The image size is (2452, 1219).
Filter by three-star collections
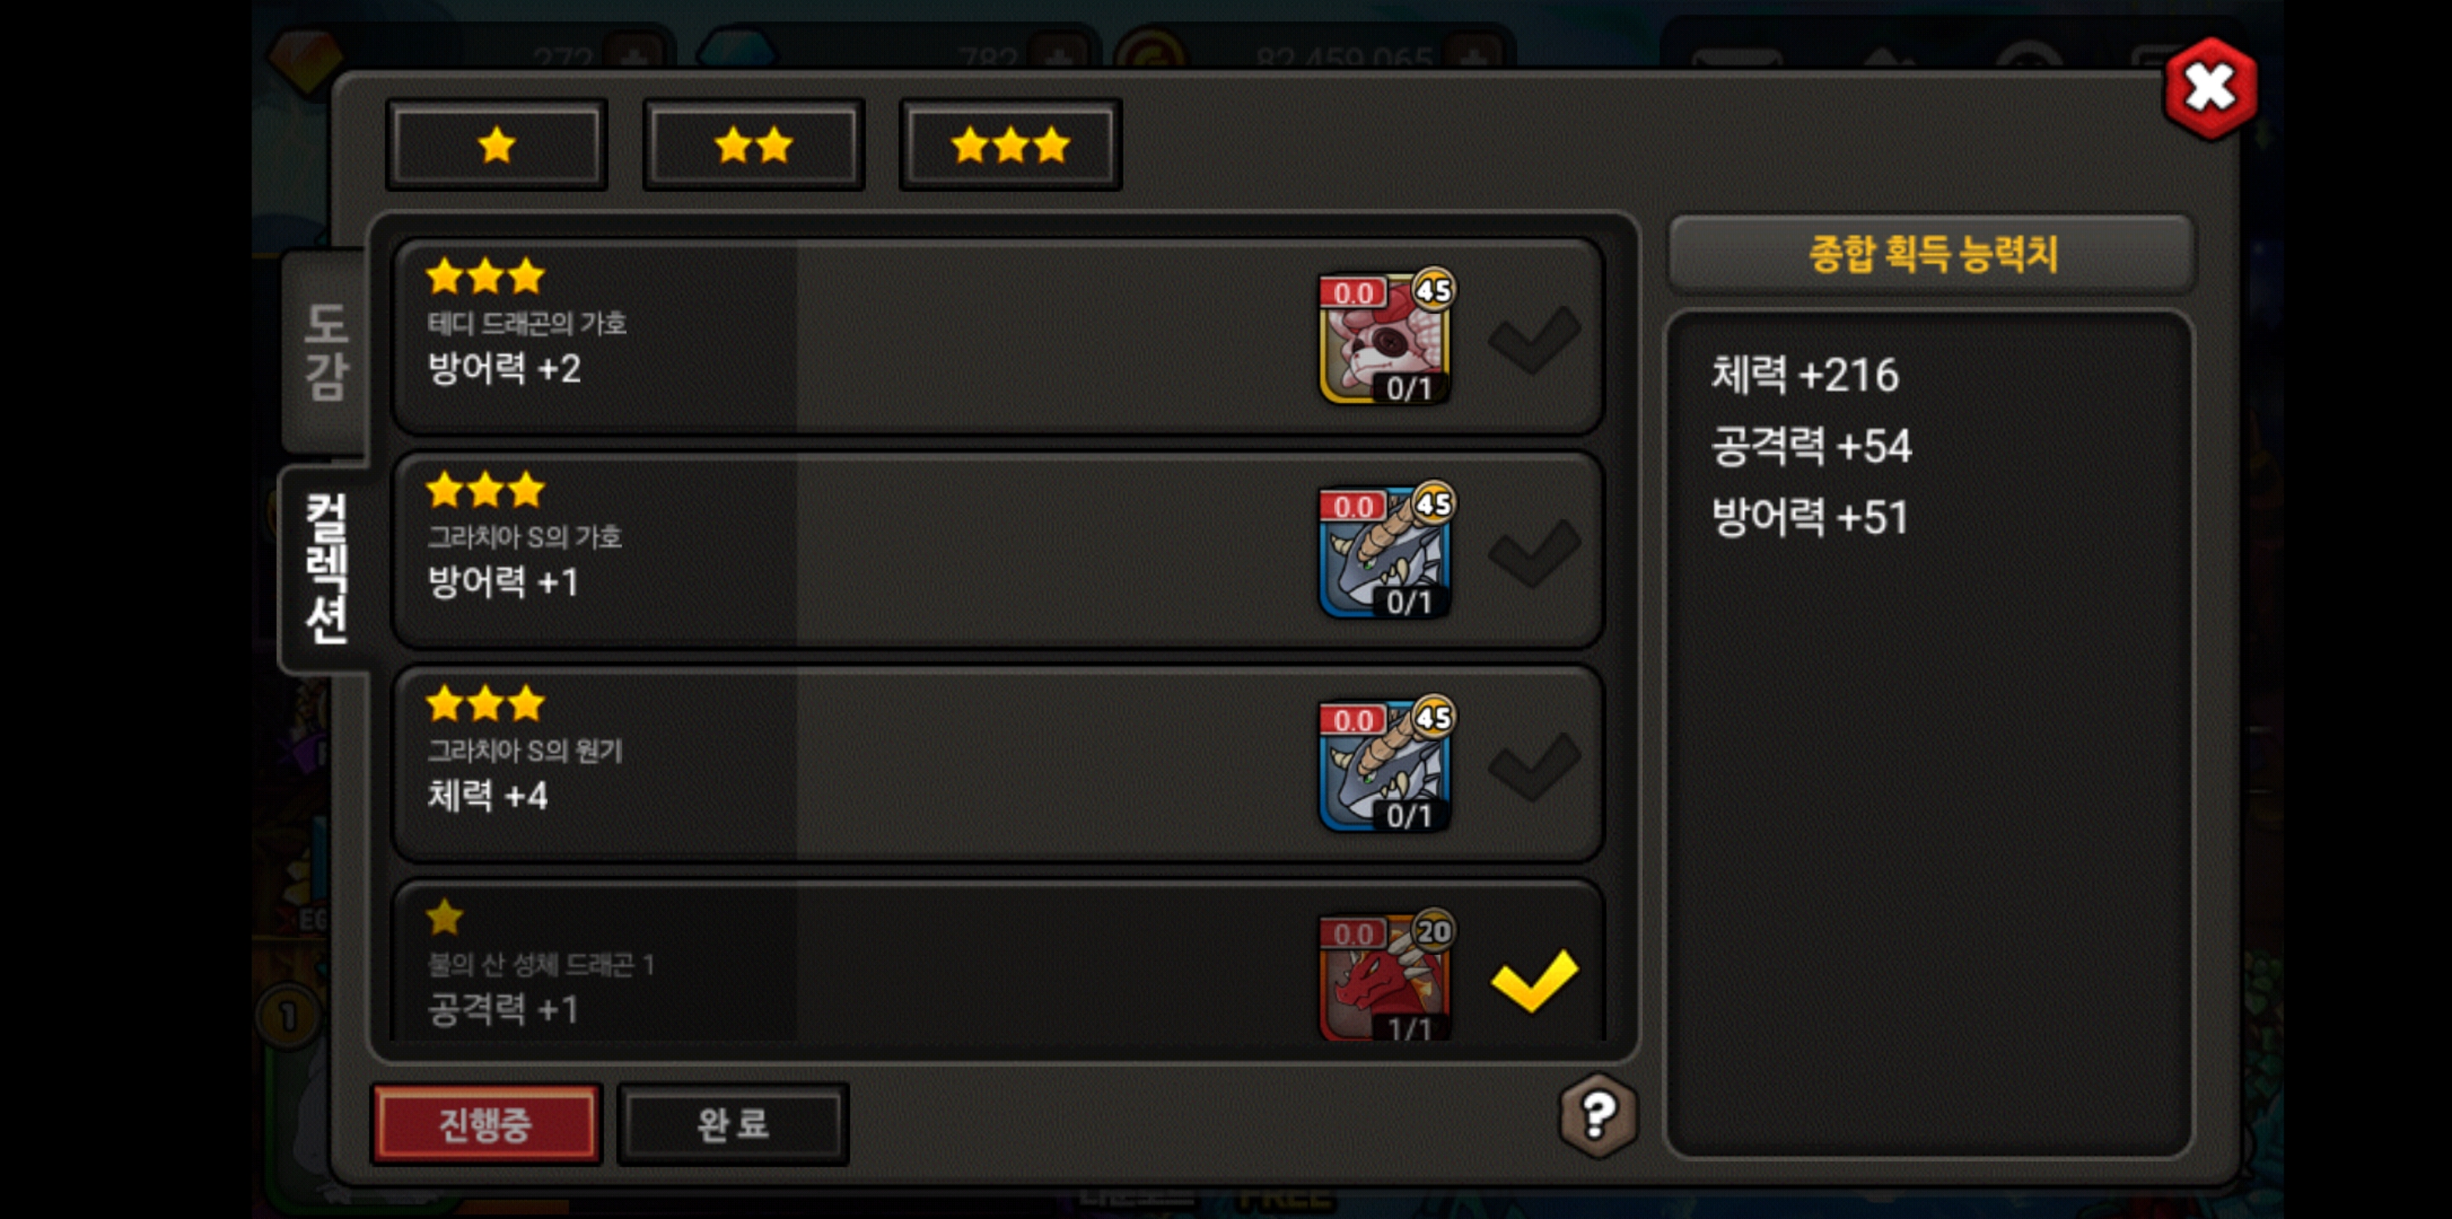tap(1011, 146)
